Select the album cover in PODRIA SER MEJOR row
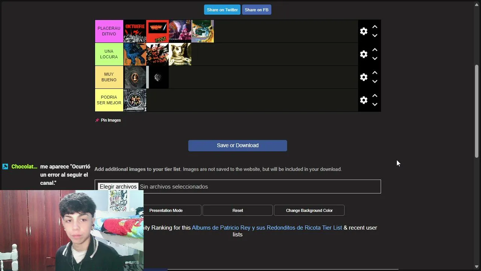 click(x=135, y=100)
